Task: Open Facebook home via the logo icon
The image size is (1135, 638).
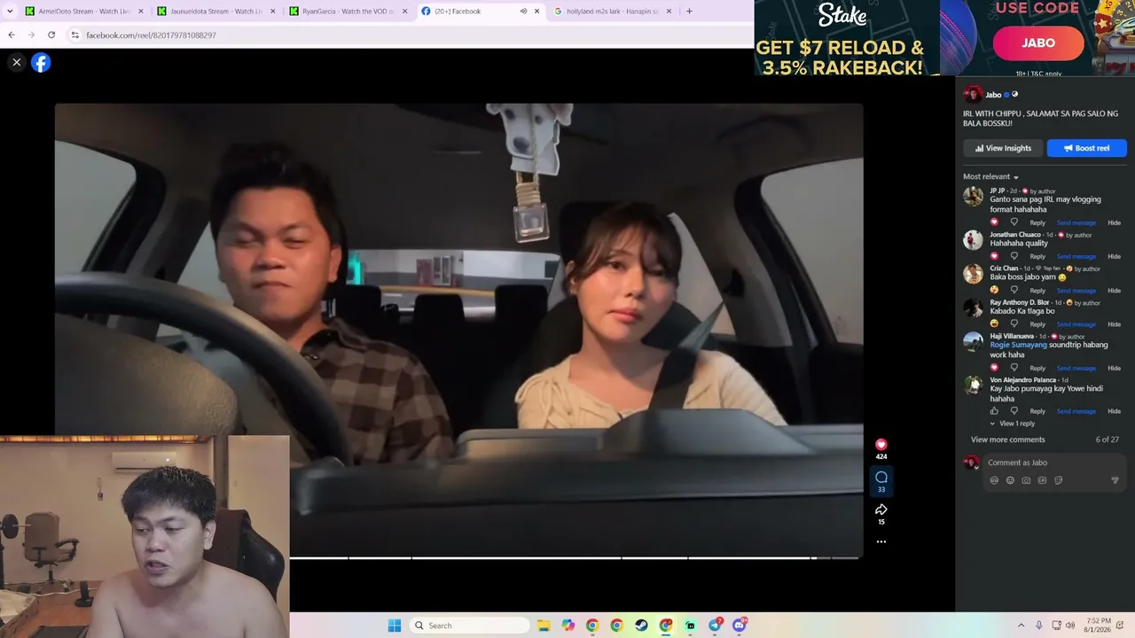Action: coord(41,62)
